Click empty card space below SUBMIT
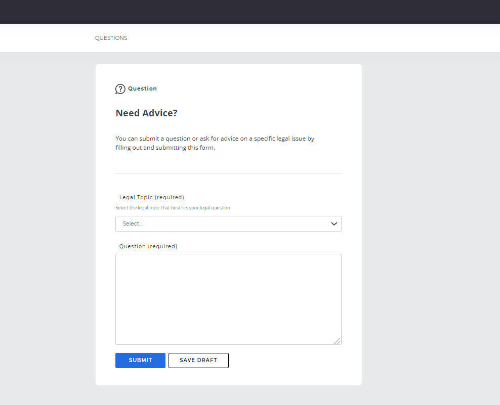 coord(228,377)
